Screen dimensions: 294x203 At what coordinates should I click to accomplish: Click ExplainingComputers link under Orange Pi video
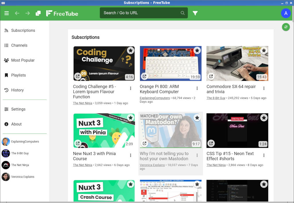pos(155,98)
